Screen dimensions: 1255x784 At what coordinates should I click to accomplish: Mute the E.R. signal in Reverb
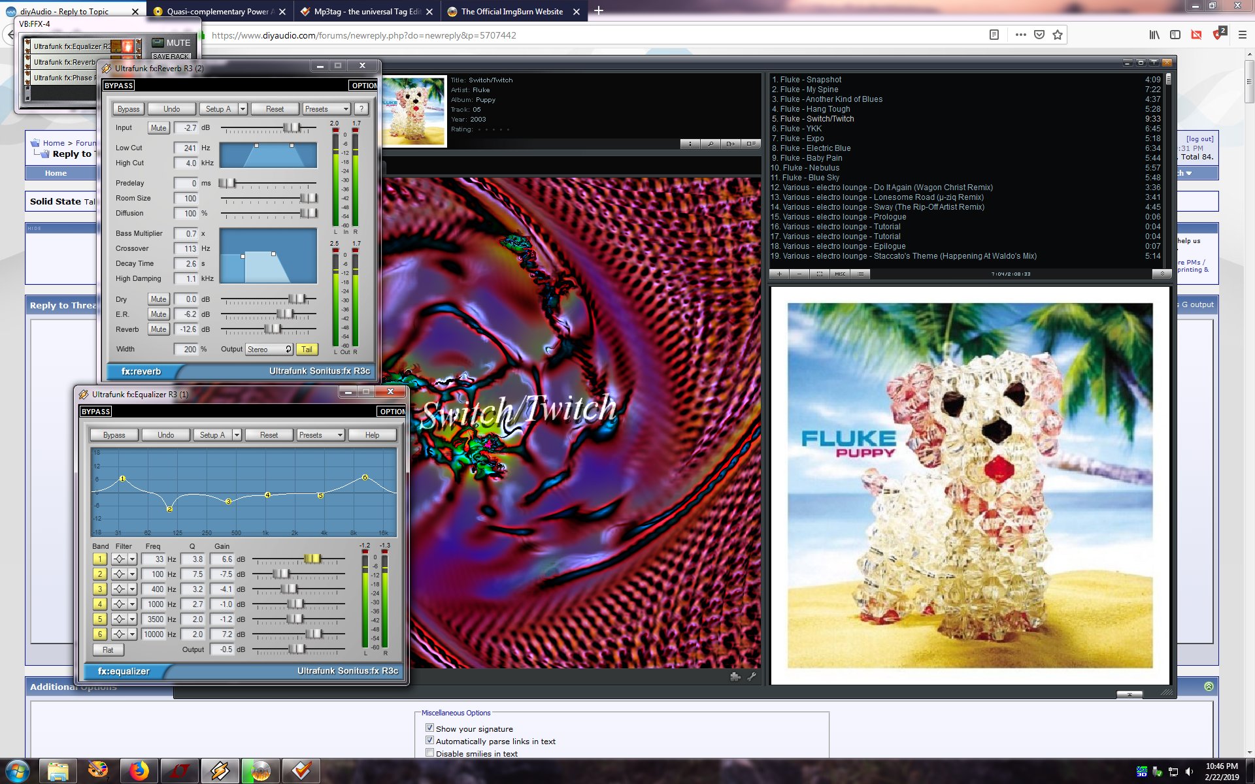coord(158,314)
